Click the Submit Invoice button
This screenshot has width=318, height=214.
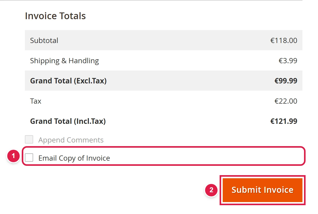(x=263, y=190)
